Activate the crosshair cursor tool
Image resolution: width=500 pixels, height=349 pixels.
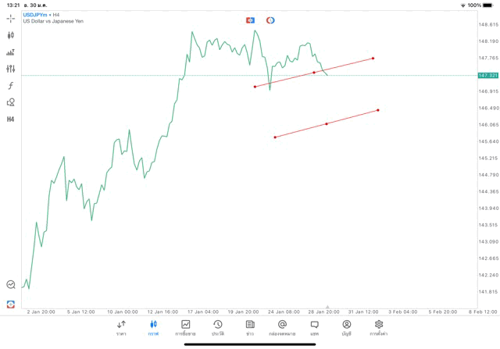point(10,18)
